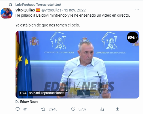Click Luis Pacheco Torres retwitteó label
143x114 pixels.
click(38, 5)
